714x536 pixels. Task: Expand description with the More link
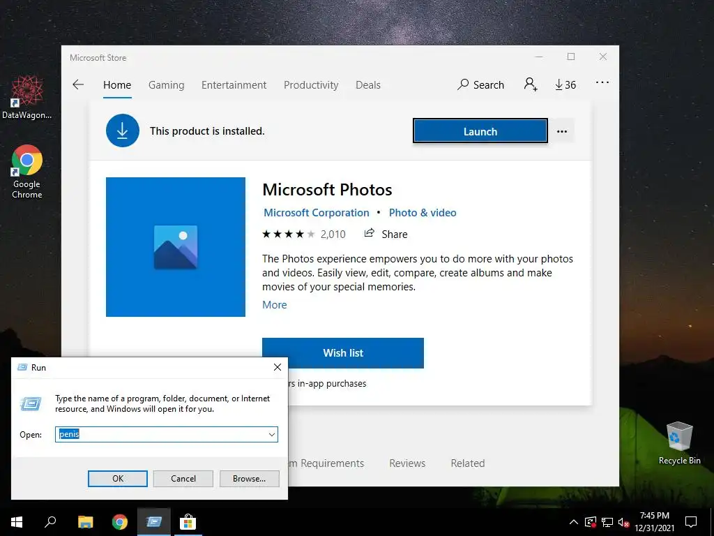pyautogui.click(x=275, y=305)
